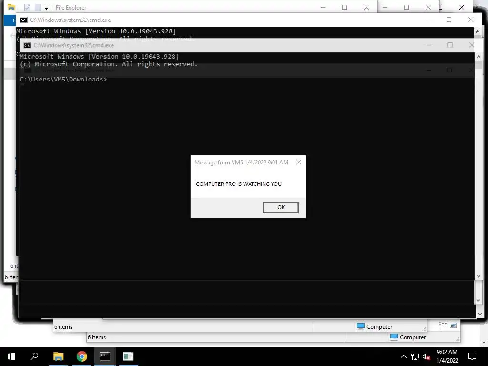This screenshot has width=488, height=366.
Task: Click the front cmd.exe title bar text
Action: (74, 45)
